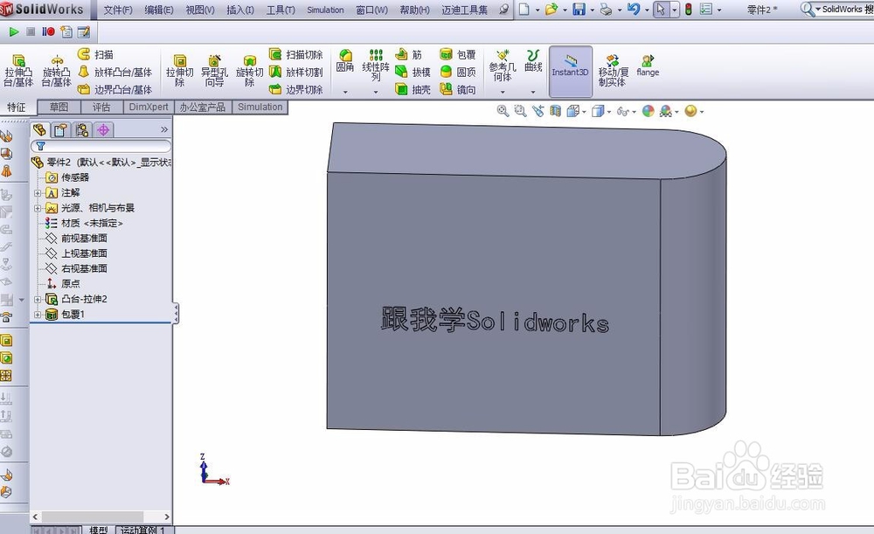
Task: Expand the 凸台-拉伸2 feature node
Action: [x=38, y=299]
